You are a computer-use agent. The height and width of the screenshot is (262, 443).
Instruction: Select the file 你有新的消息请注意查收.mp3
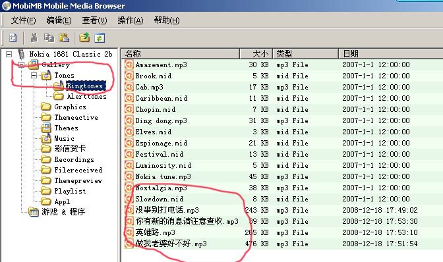click(x=187, y=221)
